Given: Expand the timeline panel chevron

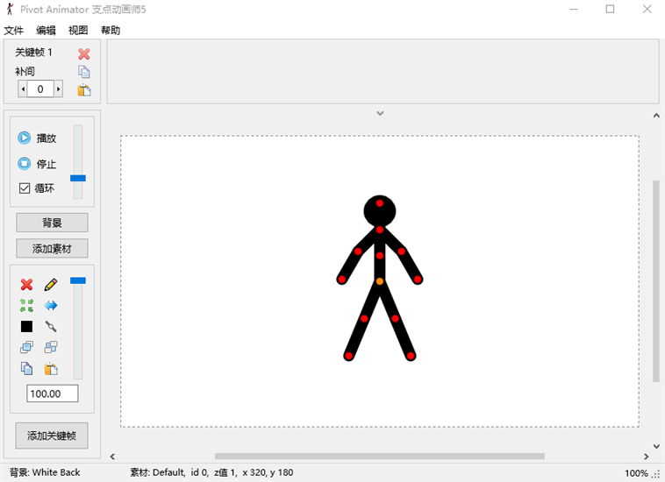Looking at the screenshot, I should (x=380, y=113).
